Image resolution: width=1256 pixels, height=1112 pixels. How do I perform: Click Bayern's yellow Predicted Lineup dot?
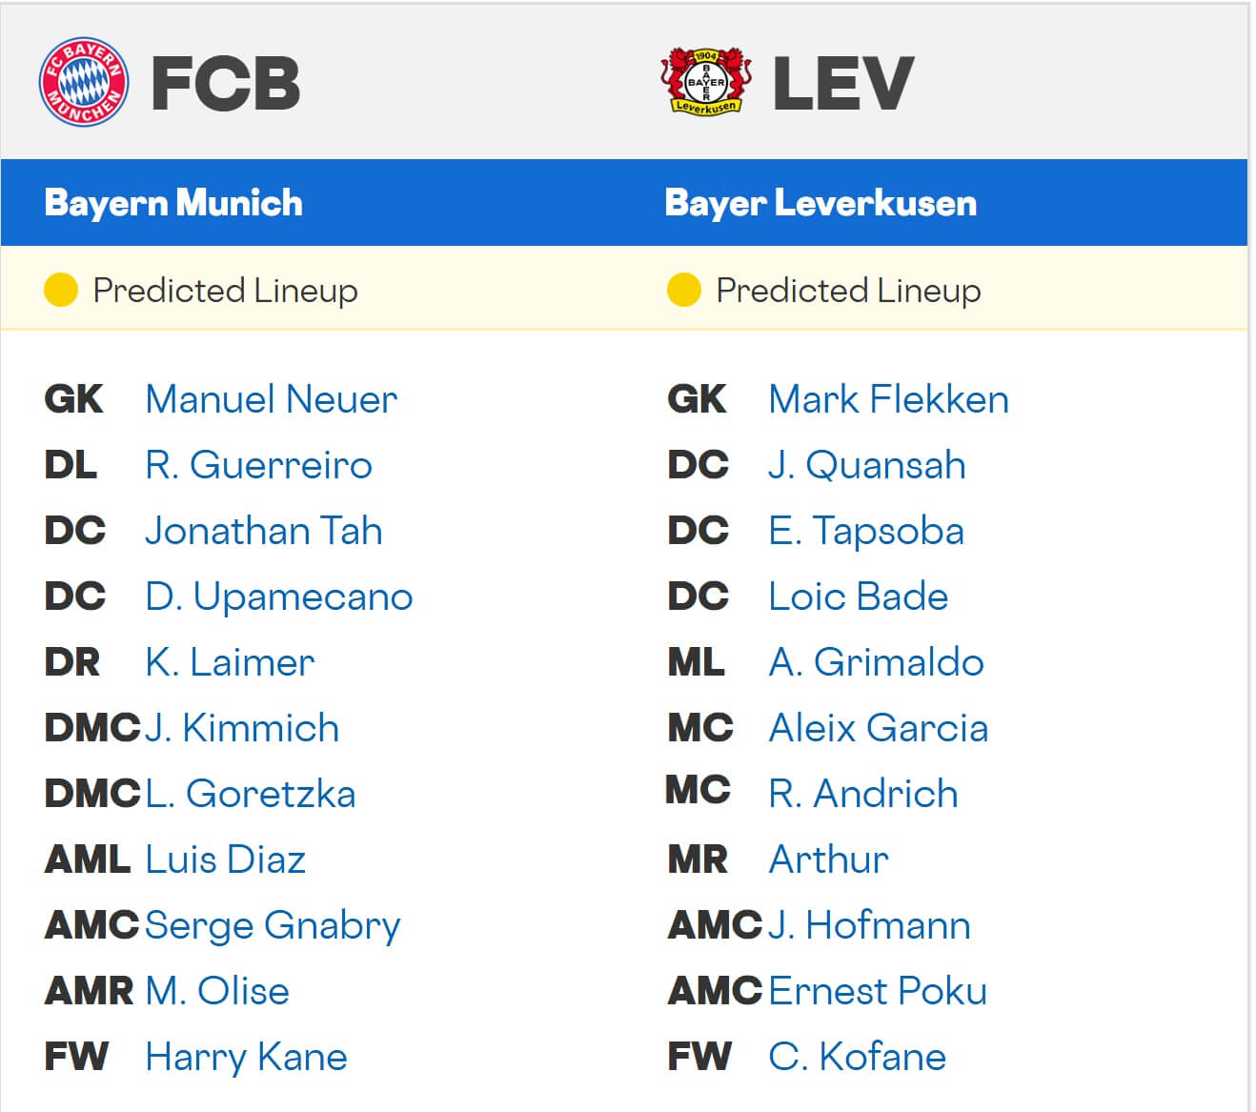(x=61, y=290)
